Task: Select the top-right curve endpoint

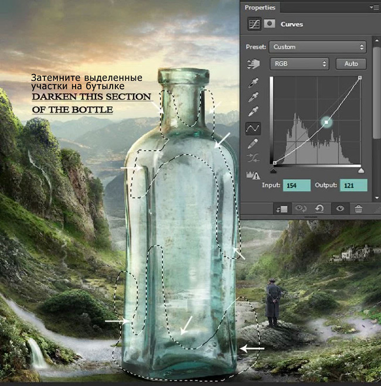Action: click(359, 78)
